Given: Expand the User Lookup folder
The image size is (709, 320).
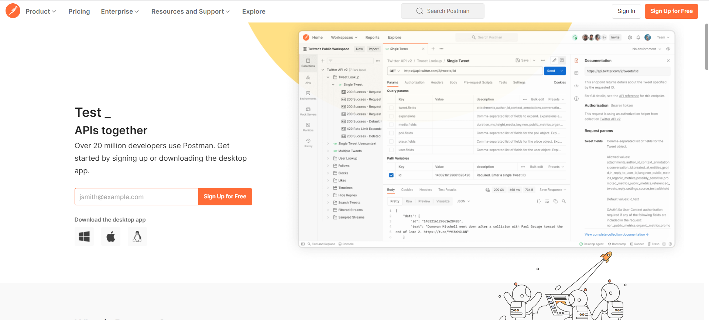Looking at the screenshot, I should (328, 158).
